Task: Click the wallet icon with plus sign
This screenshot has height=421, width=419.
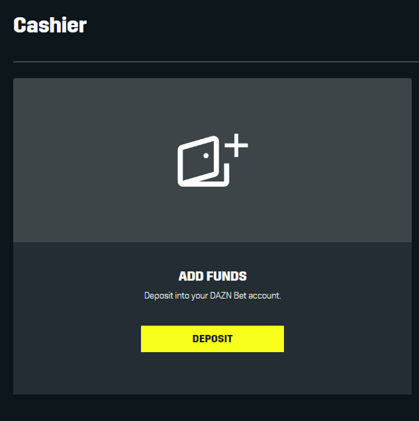Action: coord(212,160)
